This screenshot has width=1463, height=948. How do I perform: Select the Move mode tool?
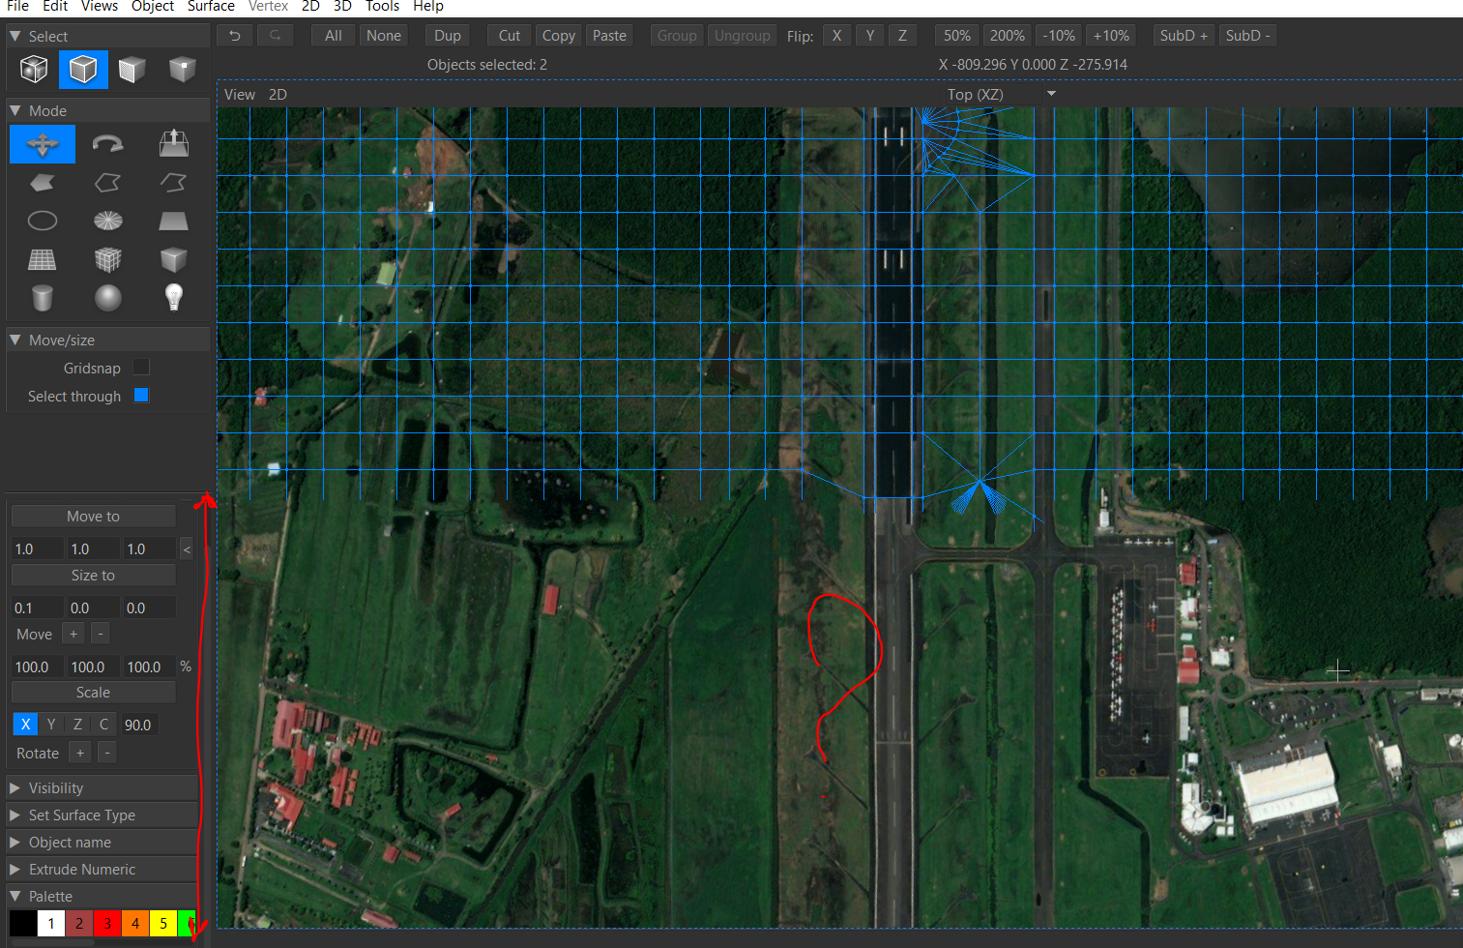tap(43, 145)
